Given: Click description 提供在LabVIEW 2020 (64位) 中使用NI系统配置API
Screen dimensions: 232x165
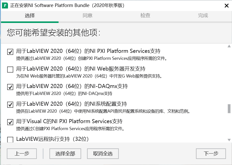Looking at the screenshot, I should pos(103,111).
